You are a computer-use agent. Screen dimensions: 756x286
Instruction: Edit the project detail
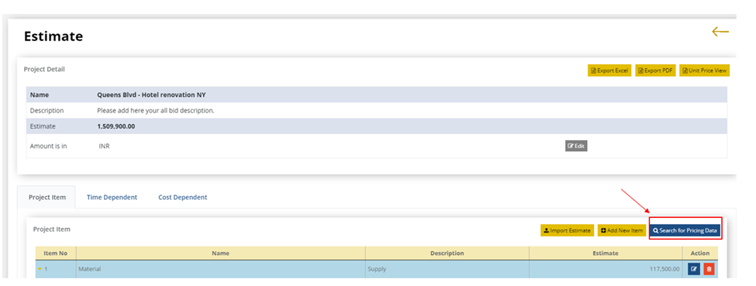pyautogui.click(x=576, y=146)
